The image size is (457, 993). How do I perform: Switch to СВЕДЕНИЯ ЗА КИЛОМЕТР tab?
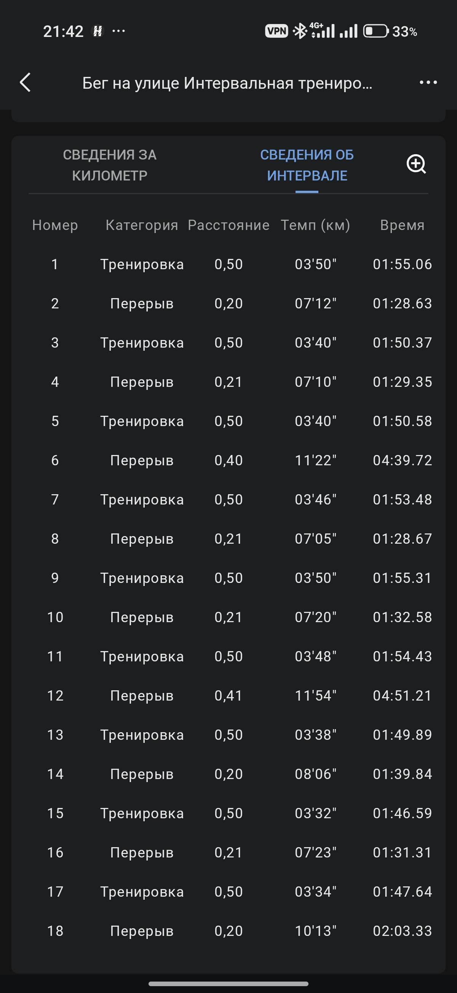click(x=110, y=165)
